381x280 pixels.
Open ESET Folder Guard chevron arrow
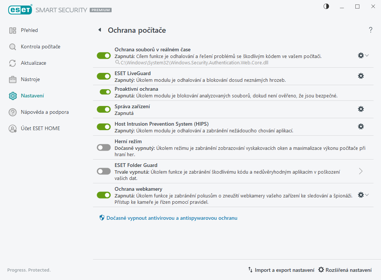(x=361, y=171)
